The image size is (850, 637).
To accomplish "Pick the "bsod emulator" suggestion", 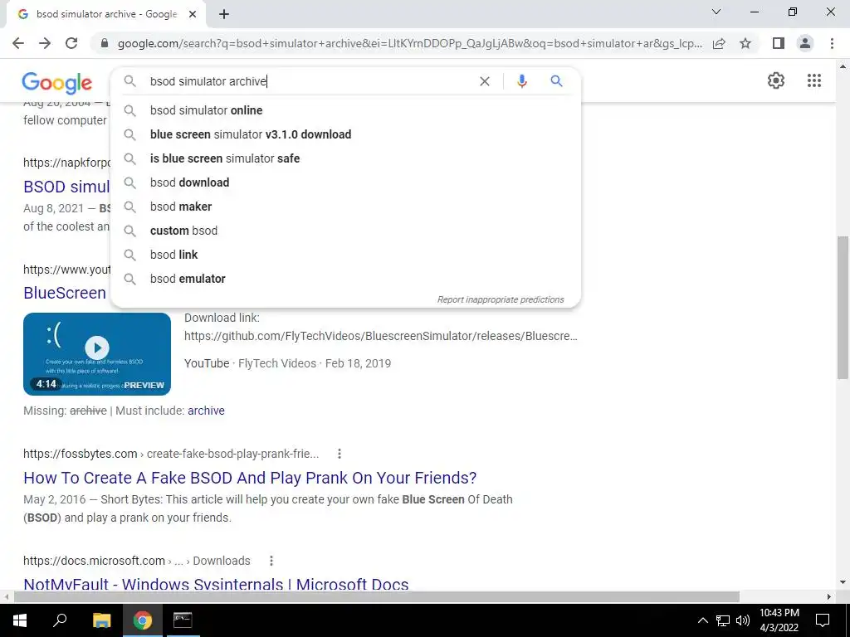I will pyautogui.click(x=345, y=279).
